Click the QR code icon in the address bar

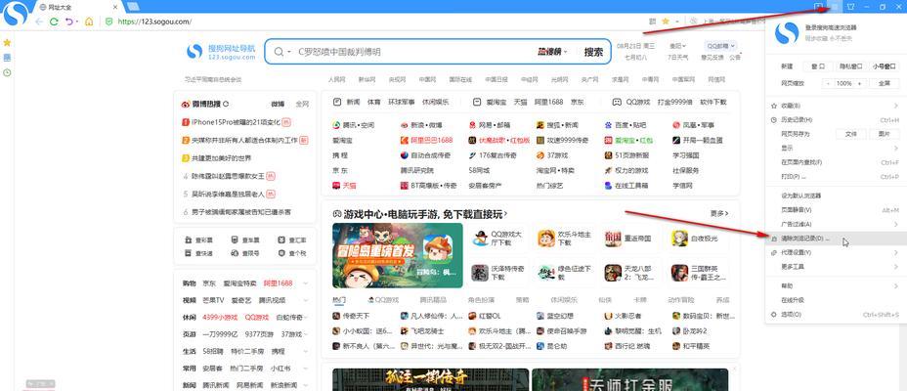pyautogui.click(x=653, y=22)
